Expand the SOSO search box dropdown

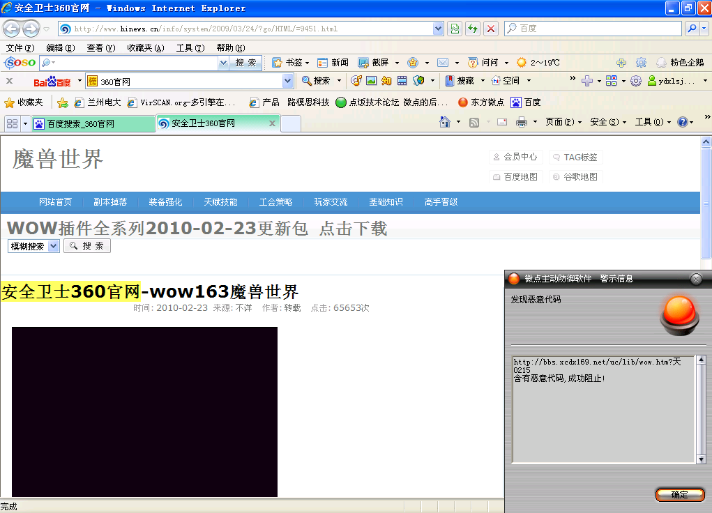223,63
